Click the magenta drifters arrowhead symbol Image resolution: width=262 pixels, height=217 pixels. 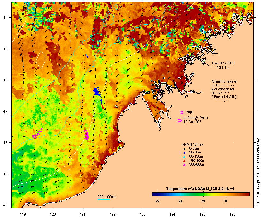pos(180,121)
